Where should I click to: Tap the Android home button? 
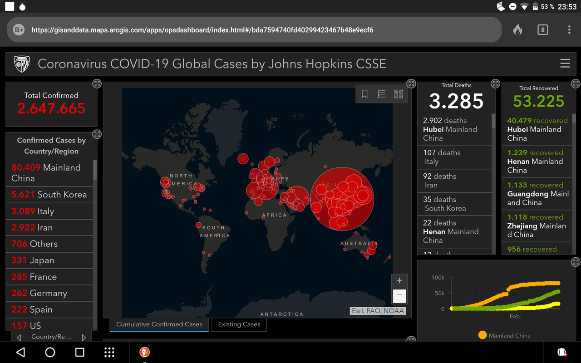click(x=50, y=352)
